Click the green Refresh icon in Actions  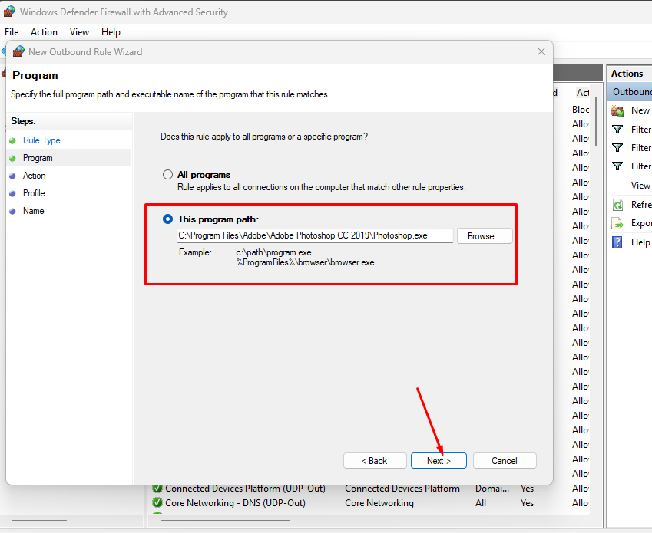617,205
